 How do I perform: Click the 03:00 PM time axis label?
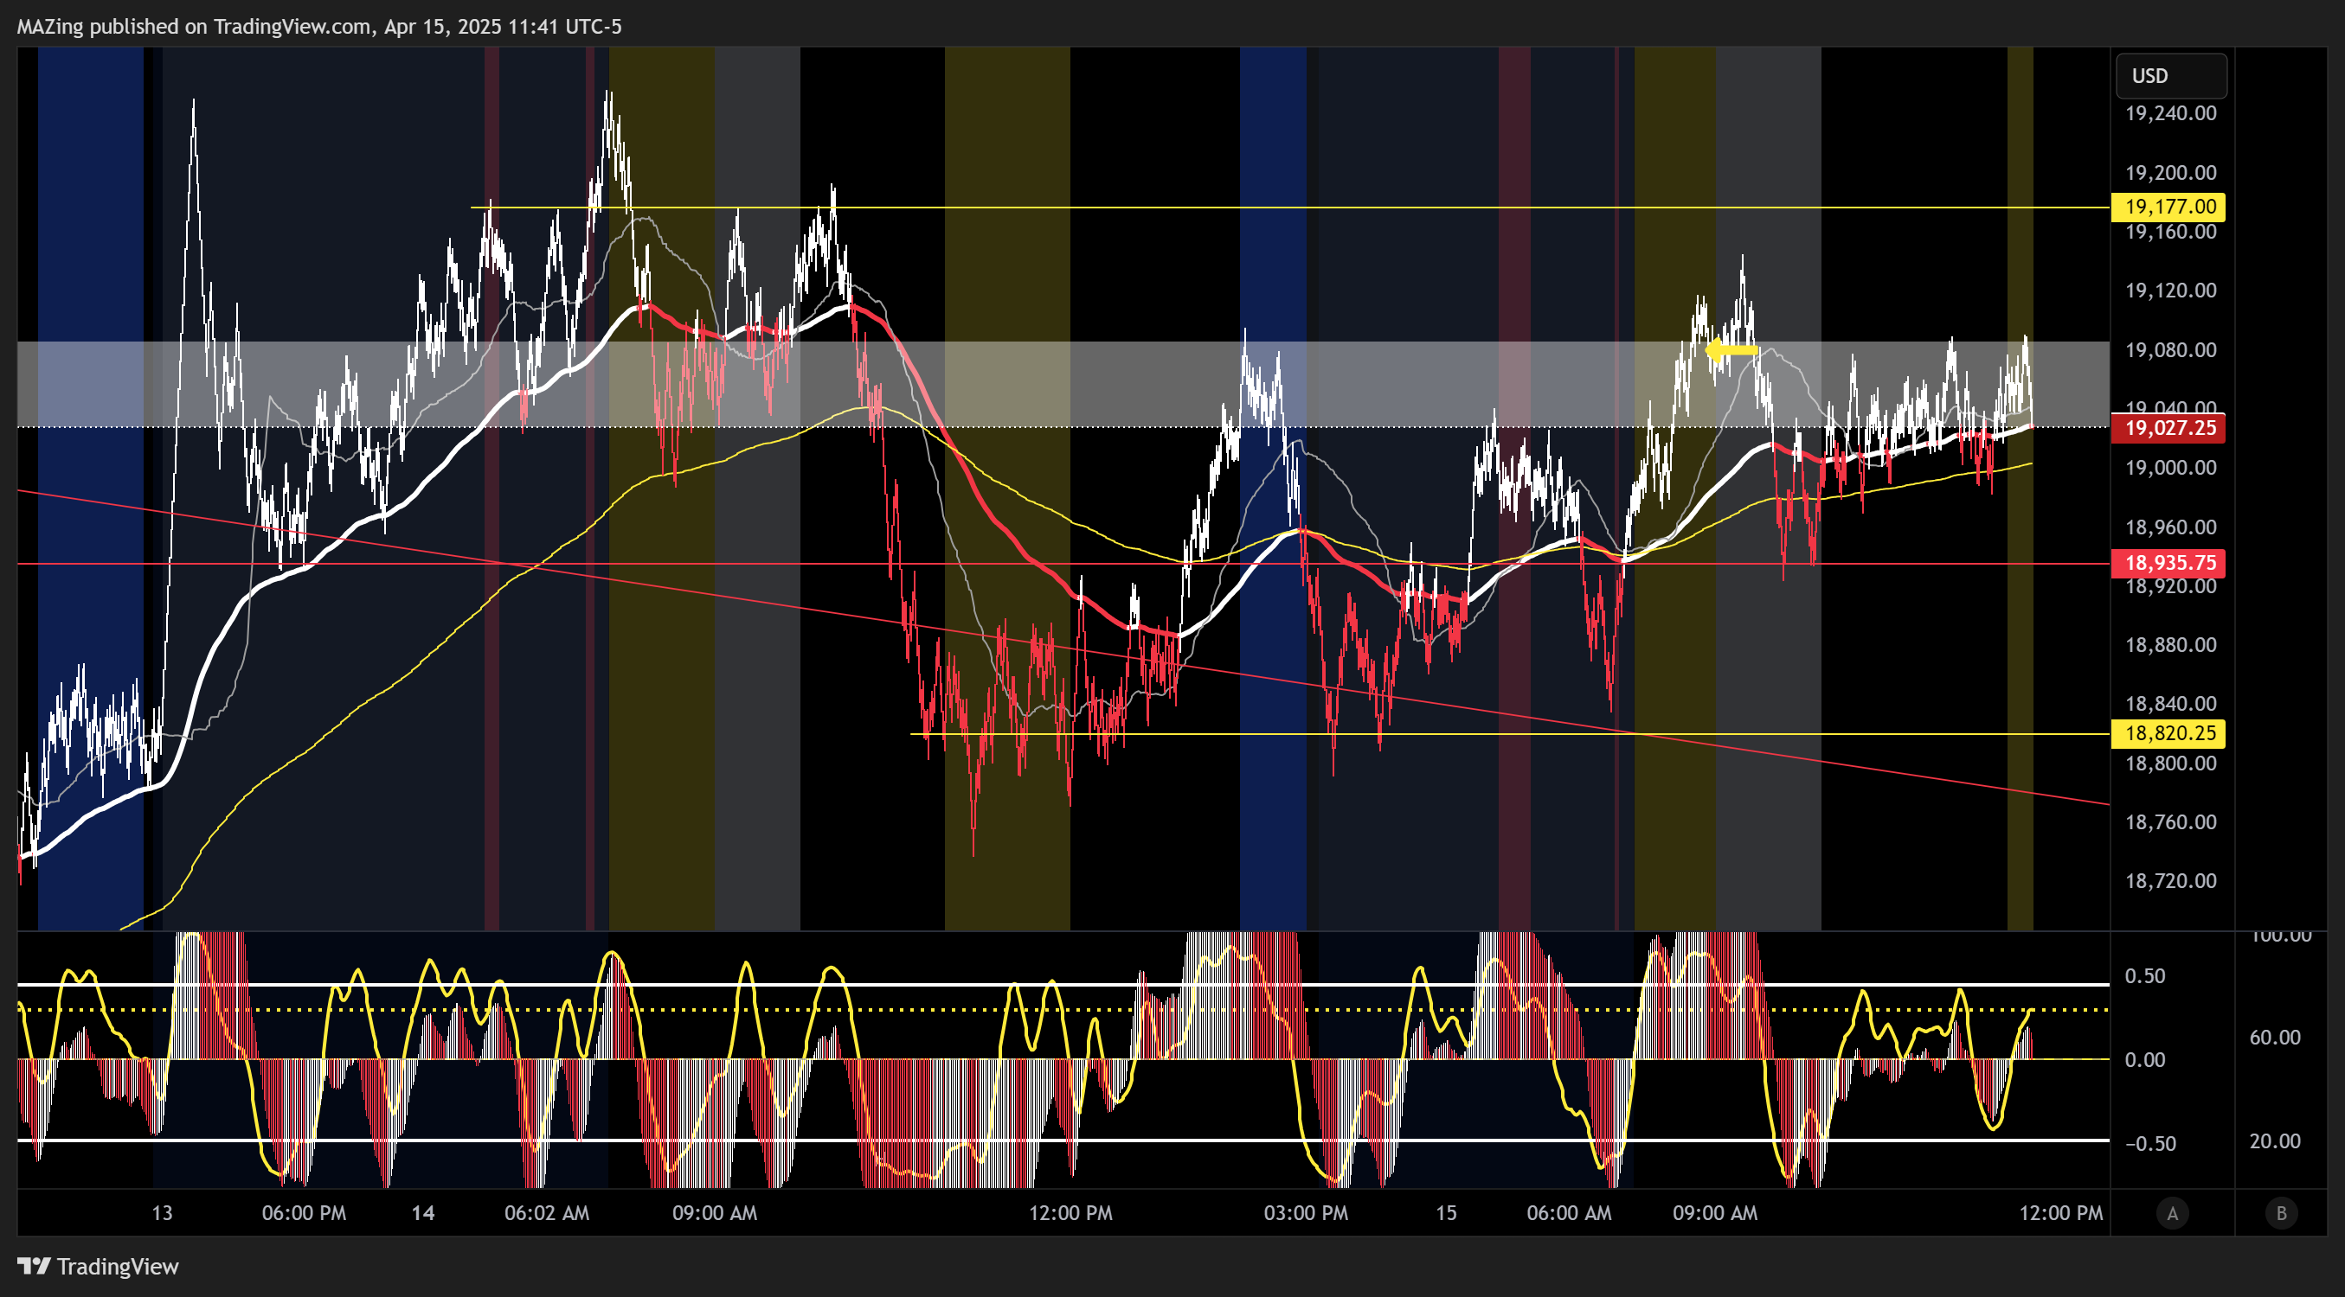click(1306, 1213)
